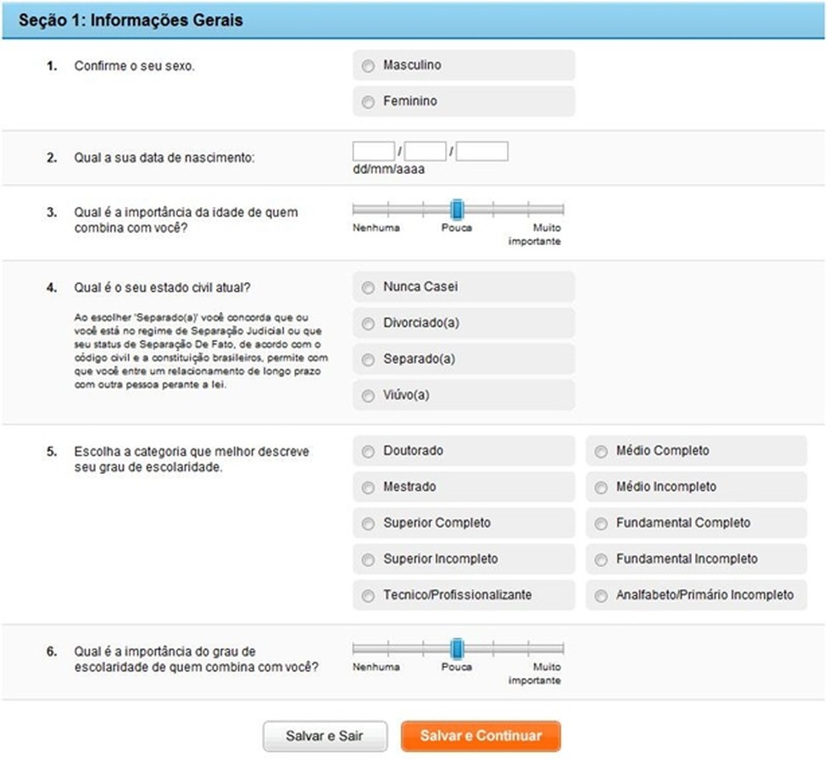Choose Superior Completo option
Viewport: 834px width, 763px height.
coord(367,523)
